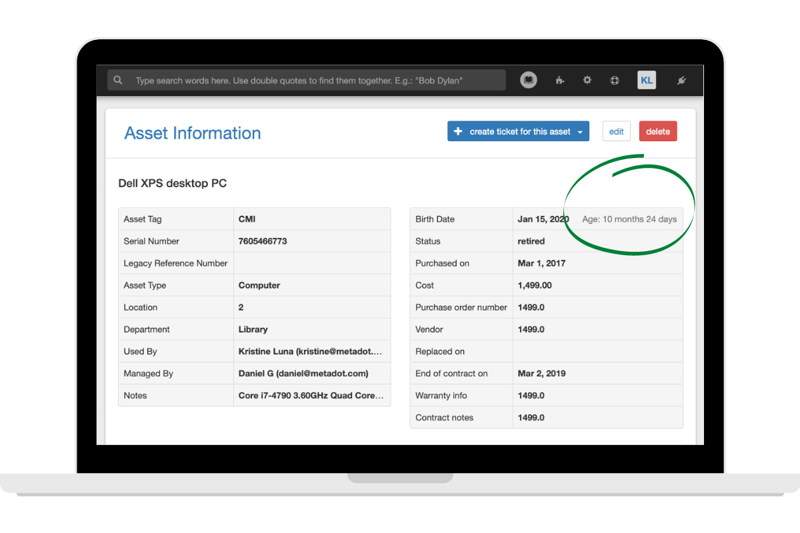Click the plus icon on create ticket button

pos(458,132)
